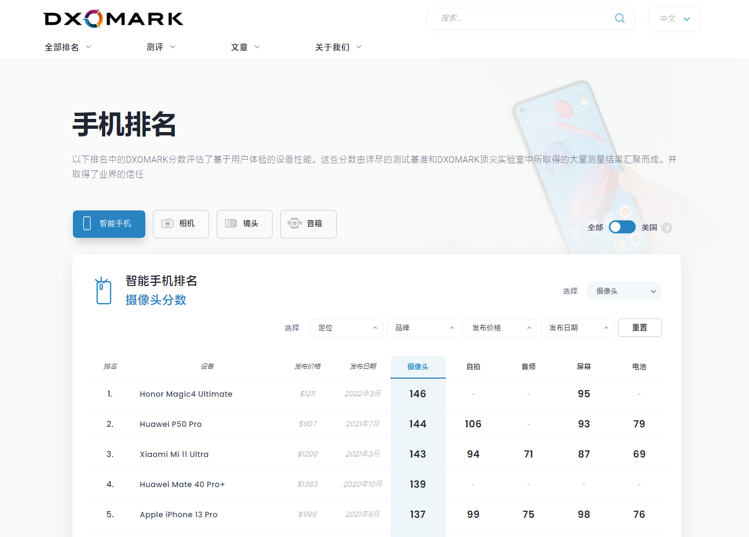Click the 设备 column header
Screen dimensions: 749x537
tap(207, 367)
